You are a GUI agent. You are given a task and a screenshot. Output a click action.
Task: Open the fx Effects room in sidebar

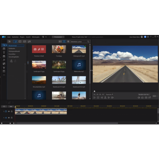(4, 60)
